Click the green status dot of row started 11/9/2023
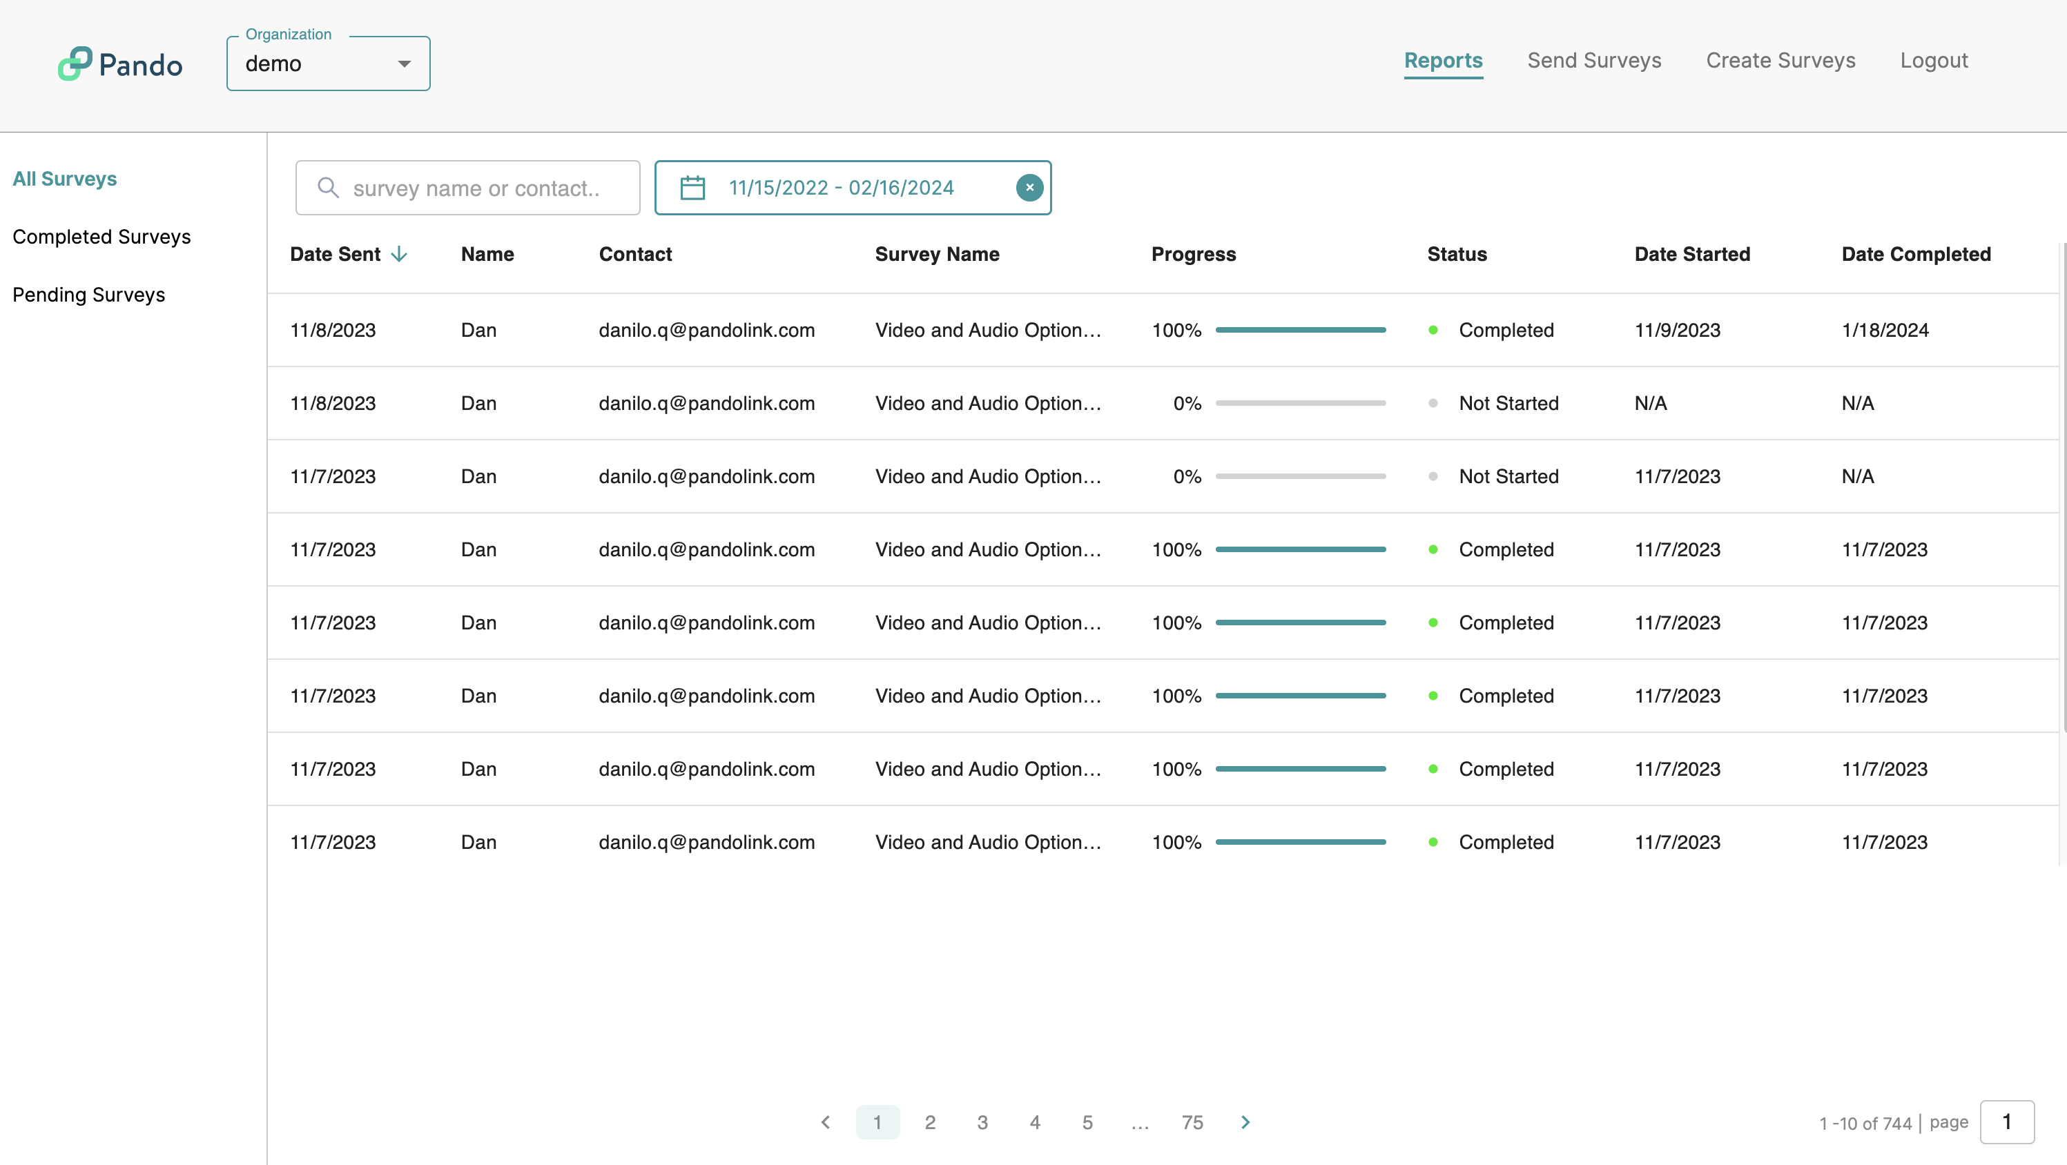The image size is (2067, 1165). pos(1433,330)
